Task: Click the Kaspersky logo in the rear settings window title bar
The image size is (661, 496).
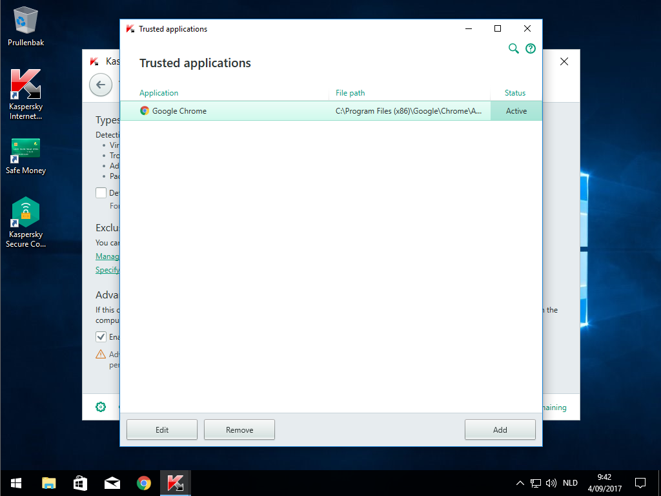Action: point(94,61)
